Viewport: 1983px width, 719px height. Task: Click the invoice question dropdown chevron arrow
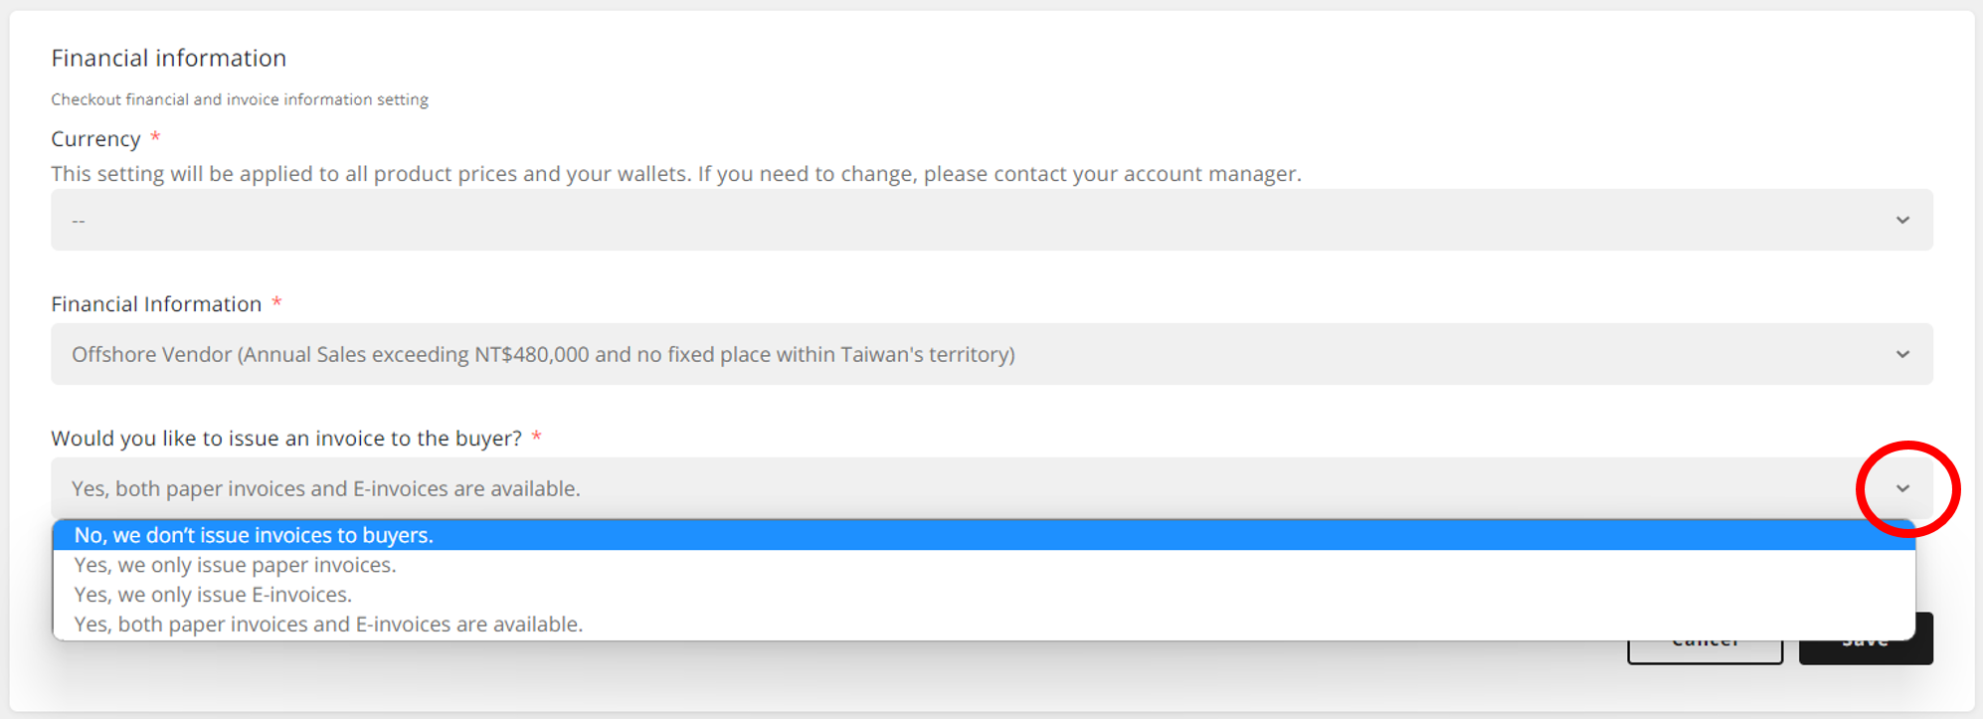(x=1902, y=488)
